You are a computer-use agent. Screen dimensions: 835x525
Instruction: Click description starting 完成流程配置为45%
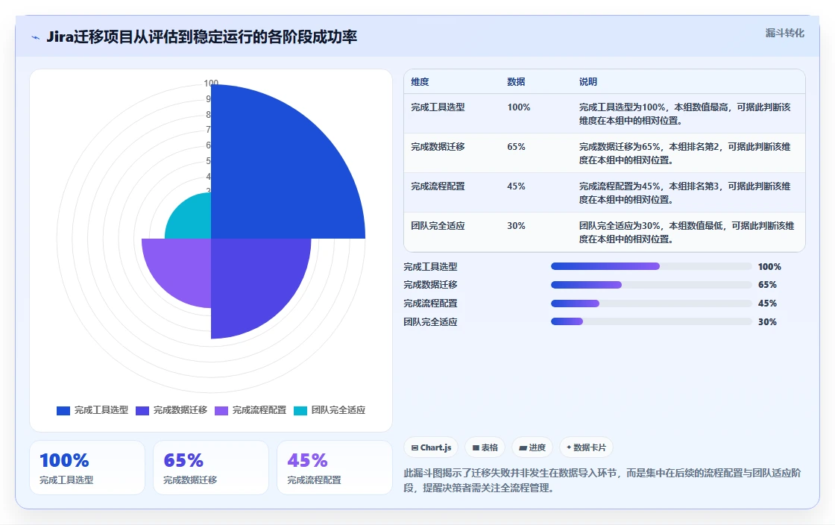pos(685,192)
